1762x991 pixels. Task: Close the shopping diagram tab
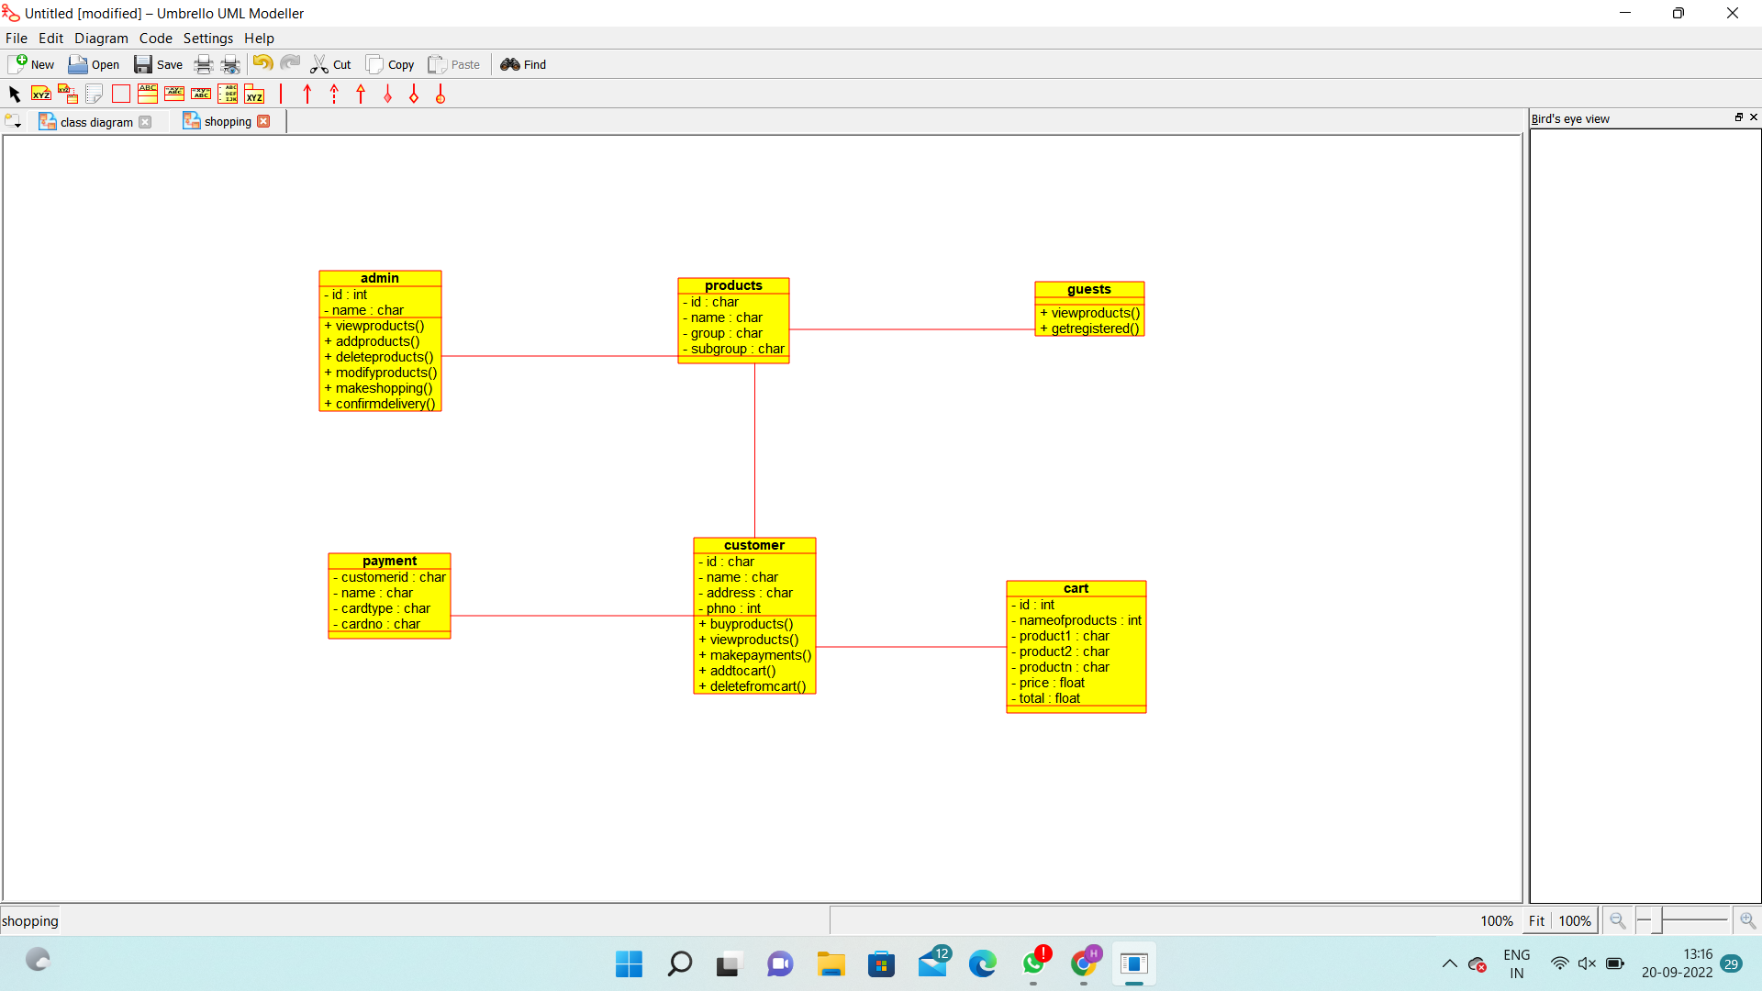click(263, 121)
